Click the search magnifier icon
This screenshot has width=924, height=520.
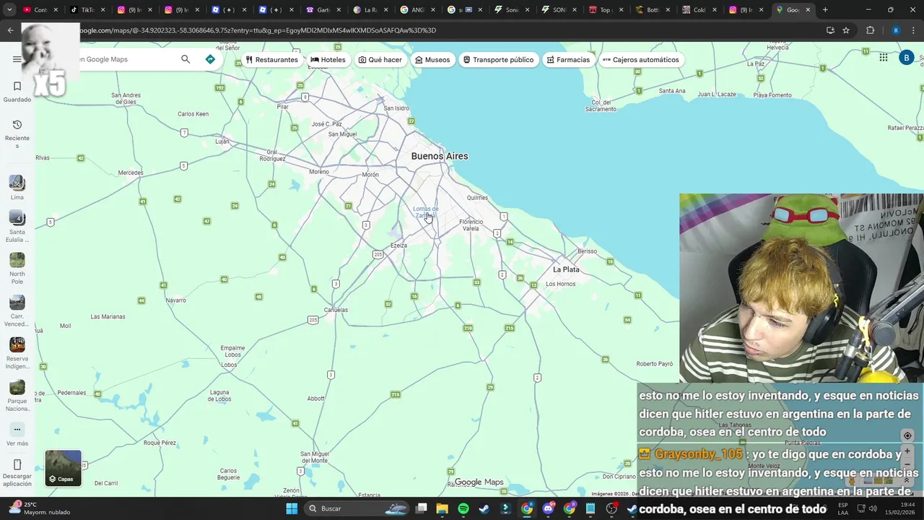click(x=186, y=59)
